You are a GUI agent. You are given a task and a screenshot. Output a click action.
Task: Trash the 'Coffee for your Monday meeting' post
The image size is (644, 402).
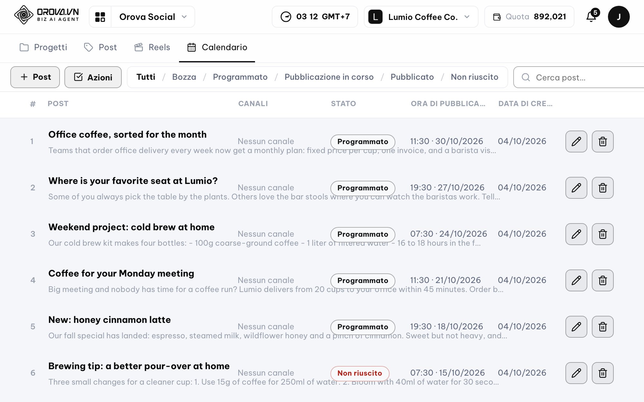click(603, 280)
